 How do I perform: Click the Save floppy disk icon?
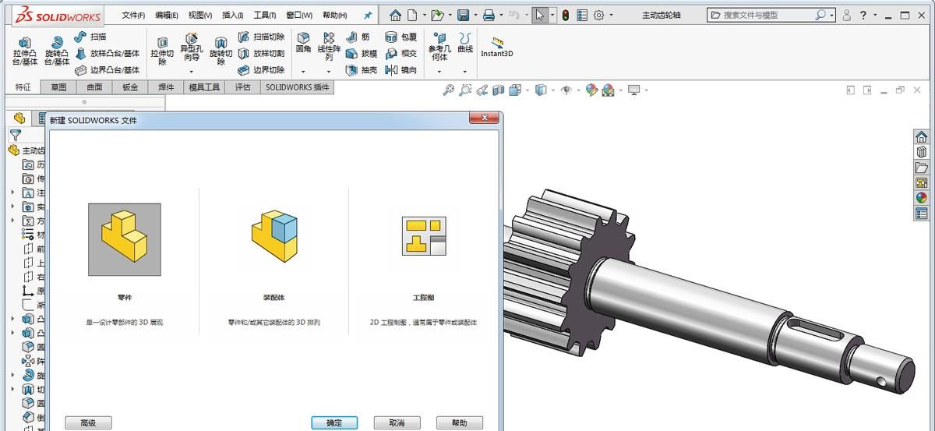[x=463, y=15]
